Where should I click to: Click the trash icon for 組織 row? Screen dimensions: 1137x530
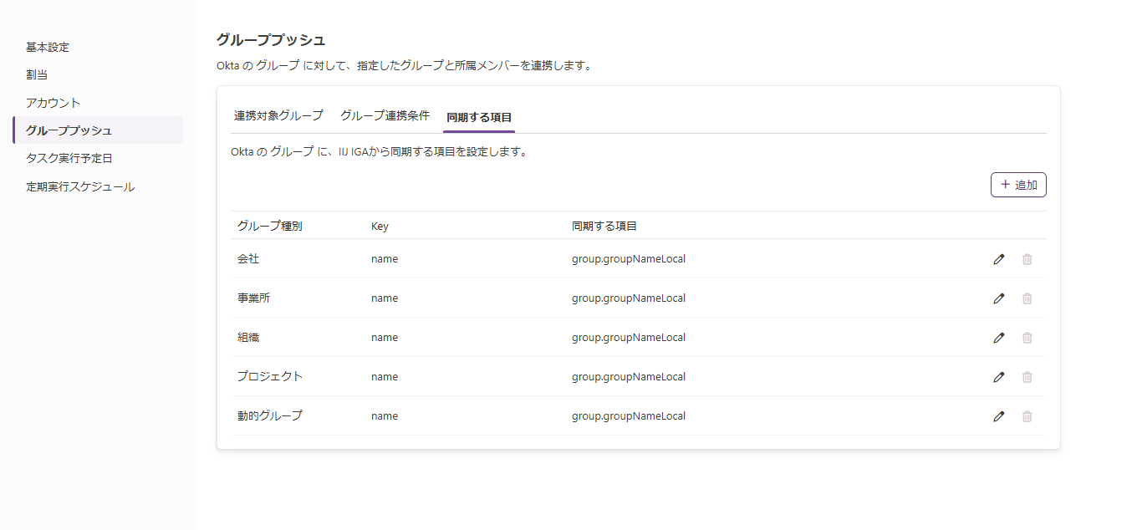tap(1027, 338)
